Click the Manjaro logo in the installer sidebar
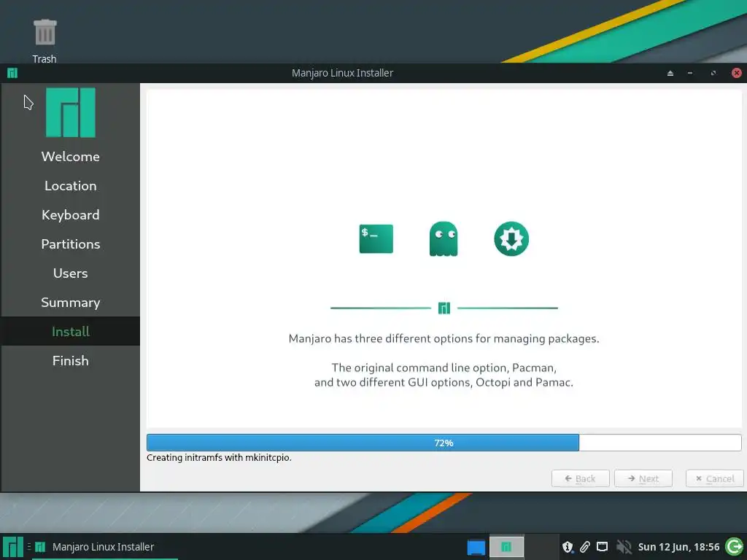This screenshot has height=560, width=747. tap(71, 113)
